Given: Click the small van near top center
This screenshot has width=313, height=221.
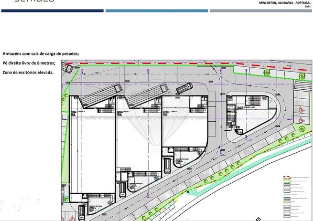Looking at the screenshot, I should (184, 88).
